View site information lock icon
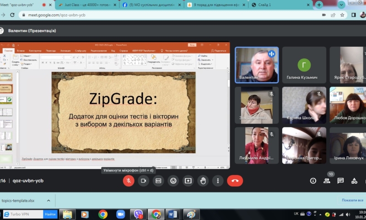The image size is (366, 220). [x=23, y=15]
